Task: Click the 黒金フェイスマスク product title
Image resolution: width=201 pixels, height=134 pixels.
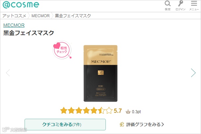Action: pos(29,33)
